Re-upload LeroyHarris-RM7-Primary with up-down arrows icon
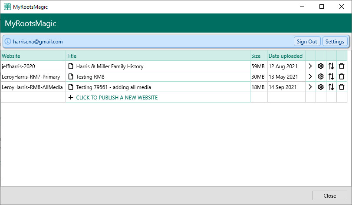 331,76
